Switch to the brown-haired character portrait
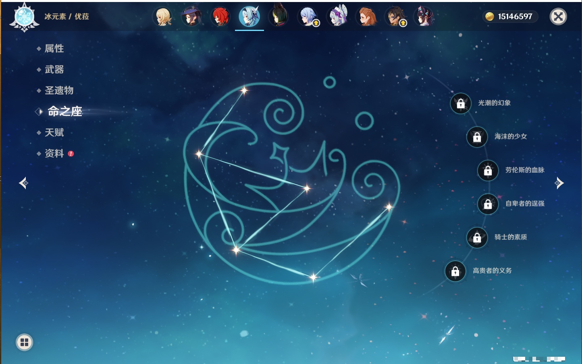The height and width of the screenshot is (364, 582). coord(366,16)
